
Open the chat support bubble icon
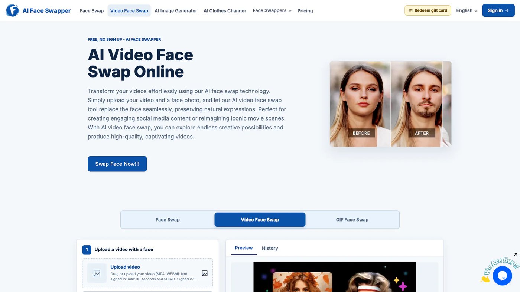point(503,276)
